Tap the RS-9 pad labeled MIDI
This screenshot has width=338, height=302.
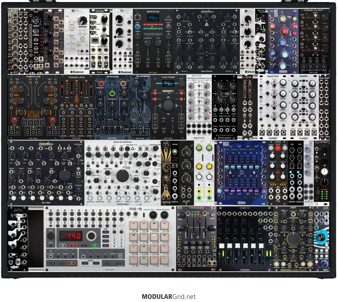click(x=134, y=226)
